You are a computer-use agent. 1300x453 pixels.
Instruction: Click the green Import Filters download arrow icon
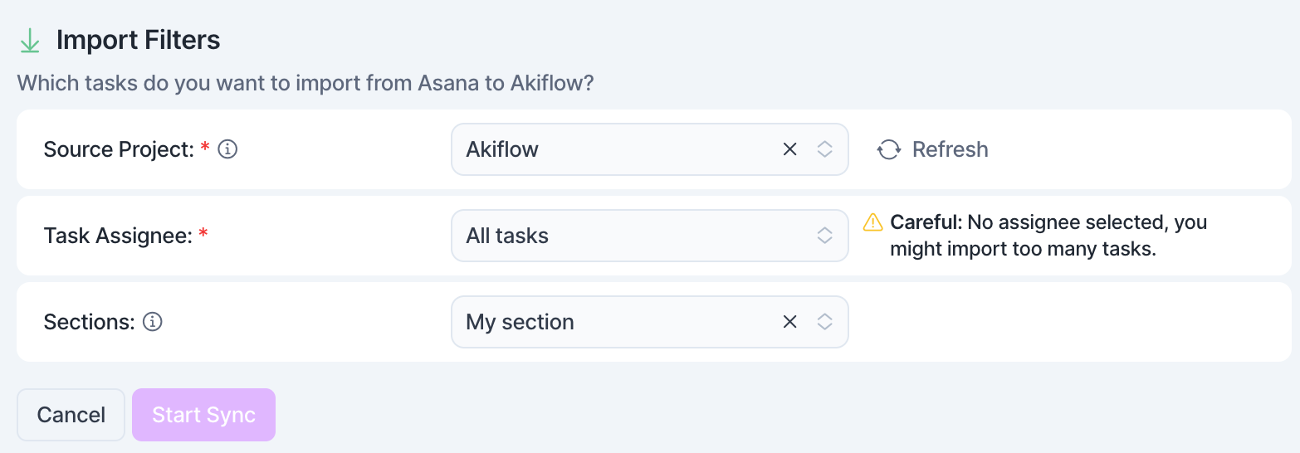pyautogui.click(x=30, y=40)
